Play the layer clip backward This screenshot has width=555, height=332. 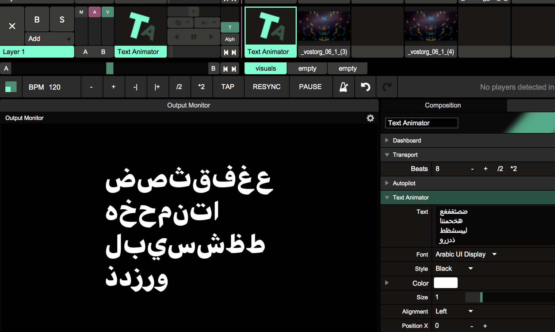(176, 37)
